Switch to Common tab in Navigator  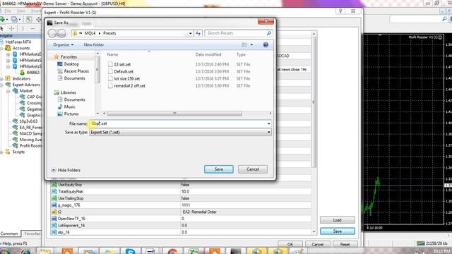click(x=9, y=234)
